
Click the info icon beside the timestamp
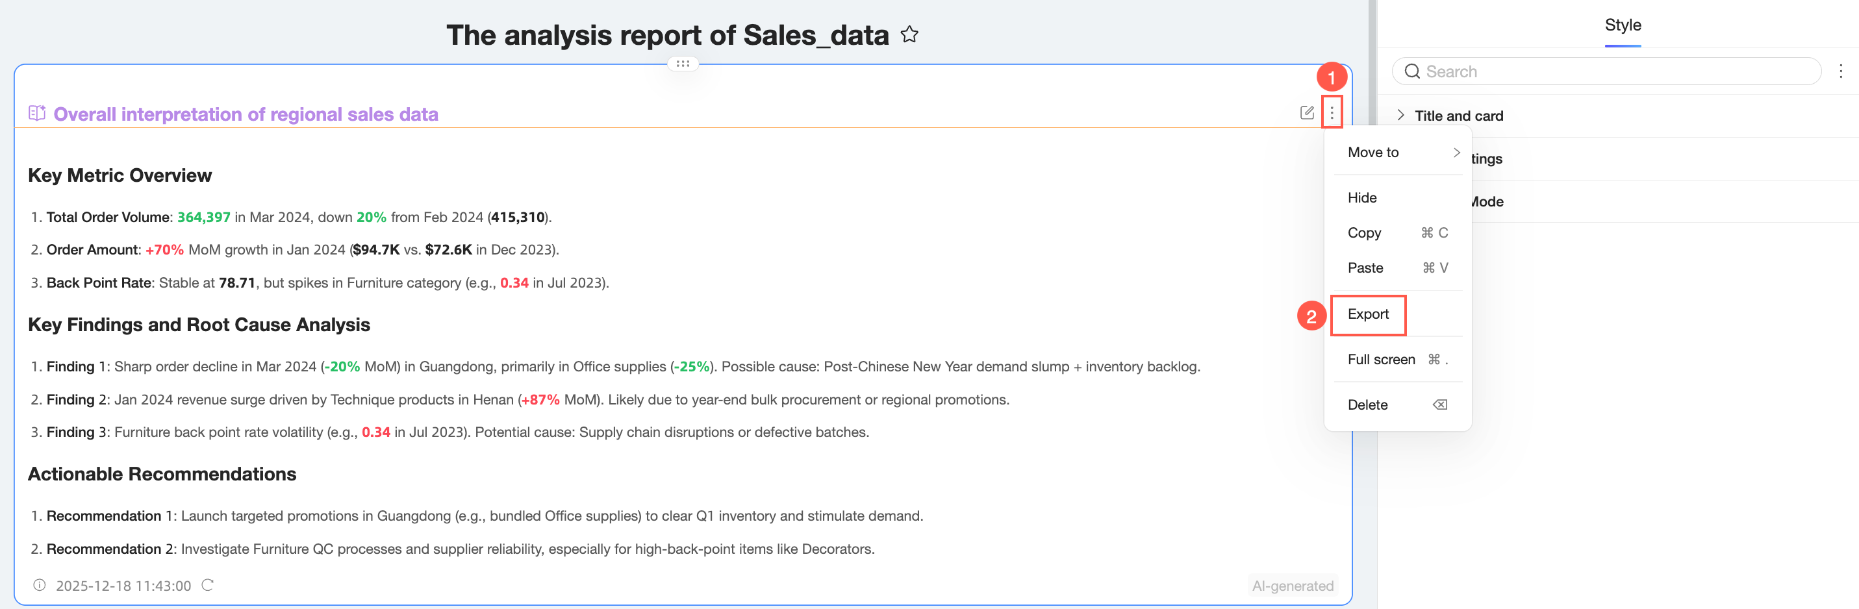[x=40, y=585]
